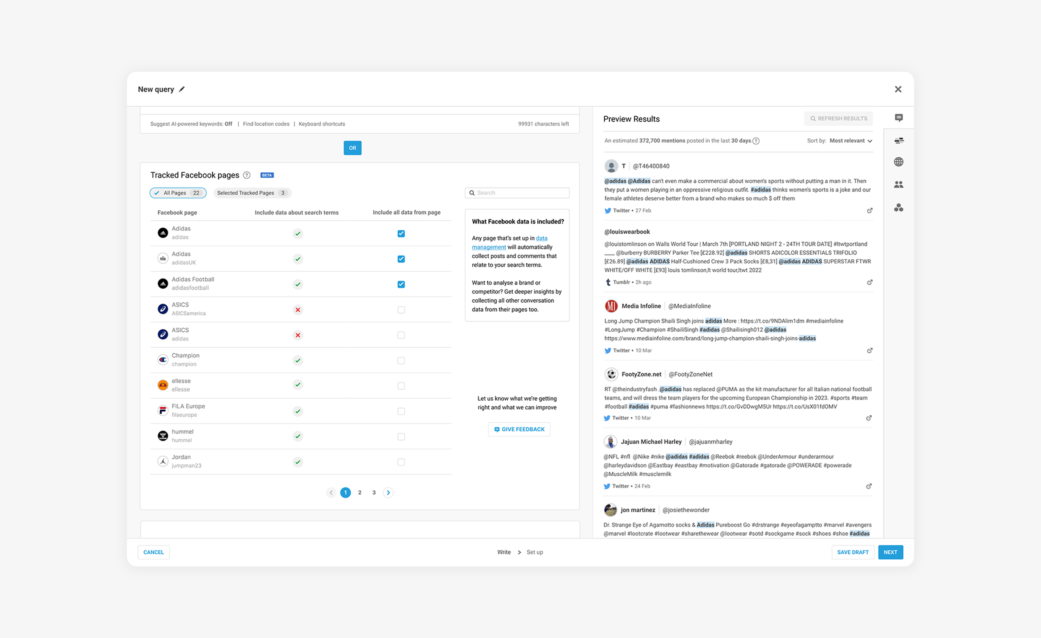
Task: Open the bar-chart filter icon in right sidebar
Action: [899, 141]
